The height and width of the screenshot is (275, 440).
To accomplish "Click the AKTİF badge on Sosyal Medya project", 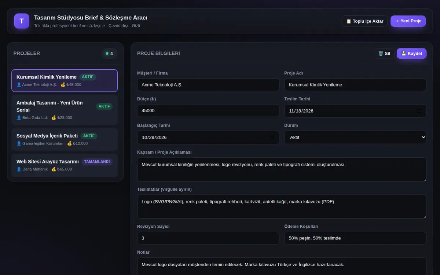I will click(x=89, y=136).
